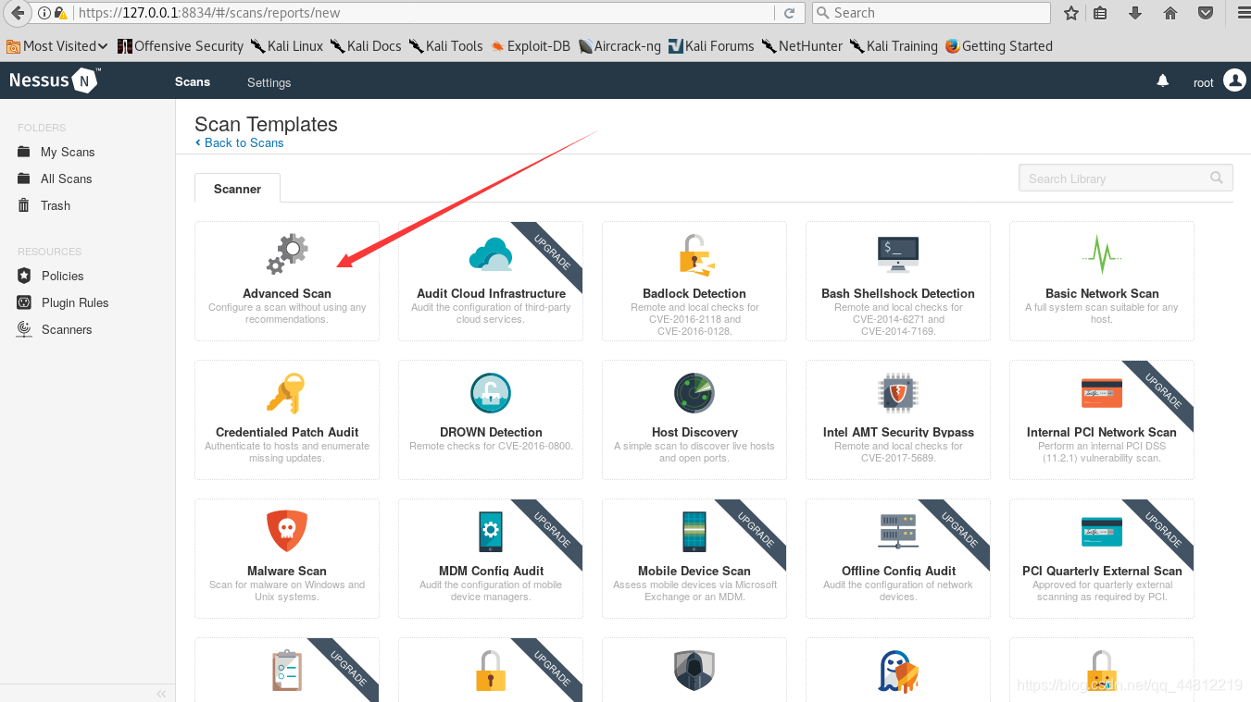Click the Pocket icon in browser toolbar
The image size is (1251, 702).
[1206, 13]
